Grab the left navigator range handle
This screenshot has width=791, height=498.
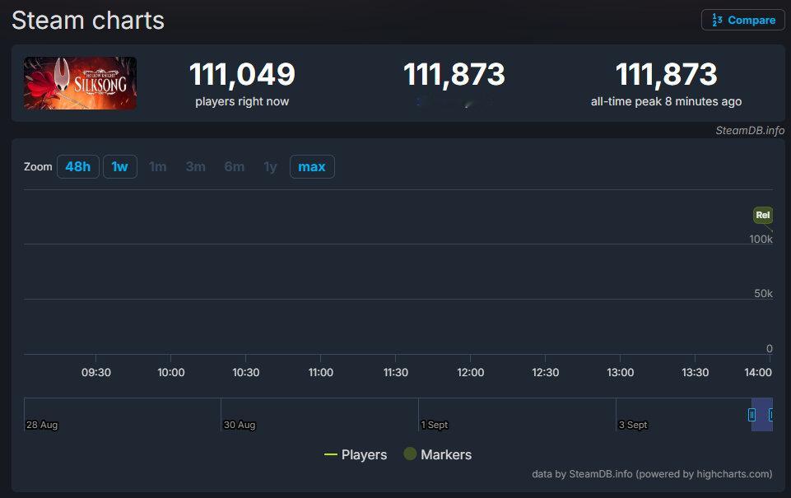(x=751, y=415)
